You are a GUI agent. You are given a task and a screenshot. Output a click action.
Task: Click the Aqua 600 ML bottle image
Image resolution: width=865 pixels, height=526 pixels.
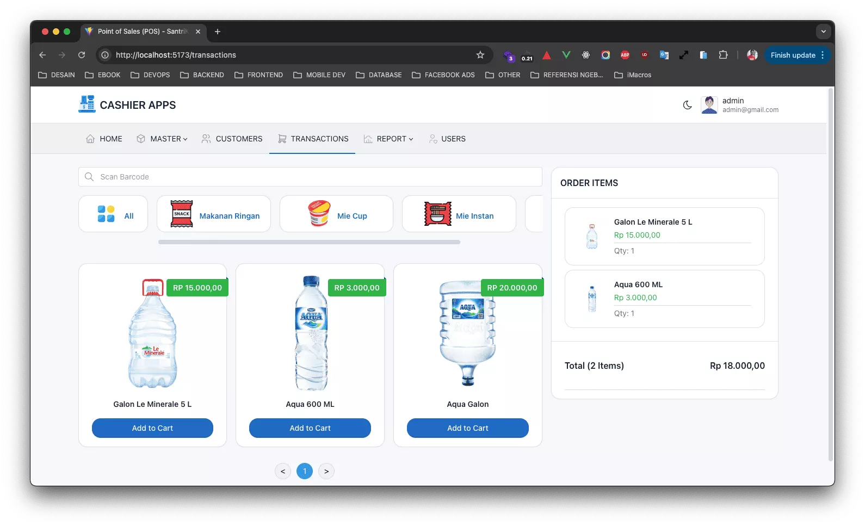pyautogui.click(x=311, y=333)
